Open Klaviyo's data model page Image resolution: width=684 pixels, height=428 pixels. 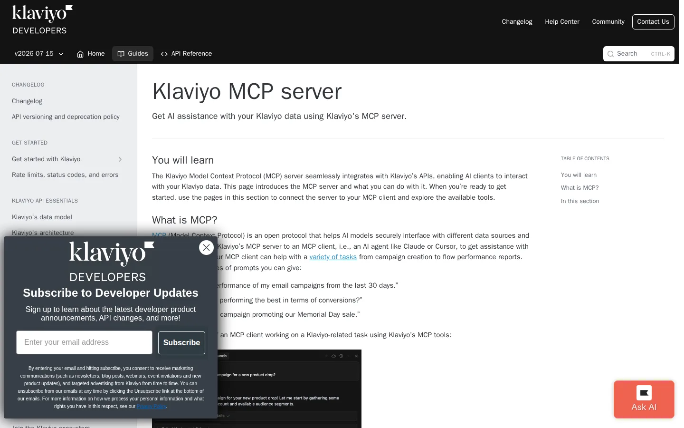(42, 217)
